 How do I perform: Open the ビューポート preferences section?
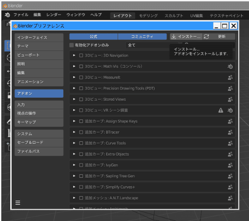click(39, 55)
